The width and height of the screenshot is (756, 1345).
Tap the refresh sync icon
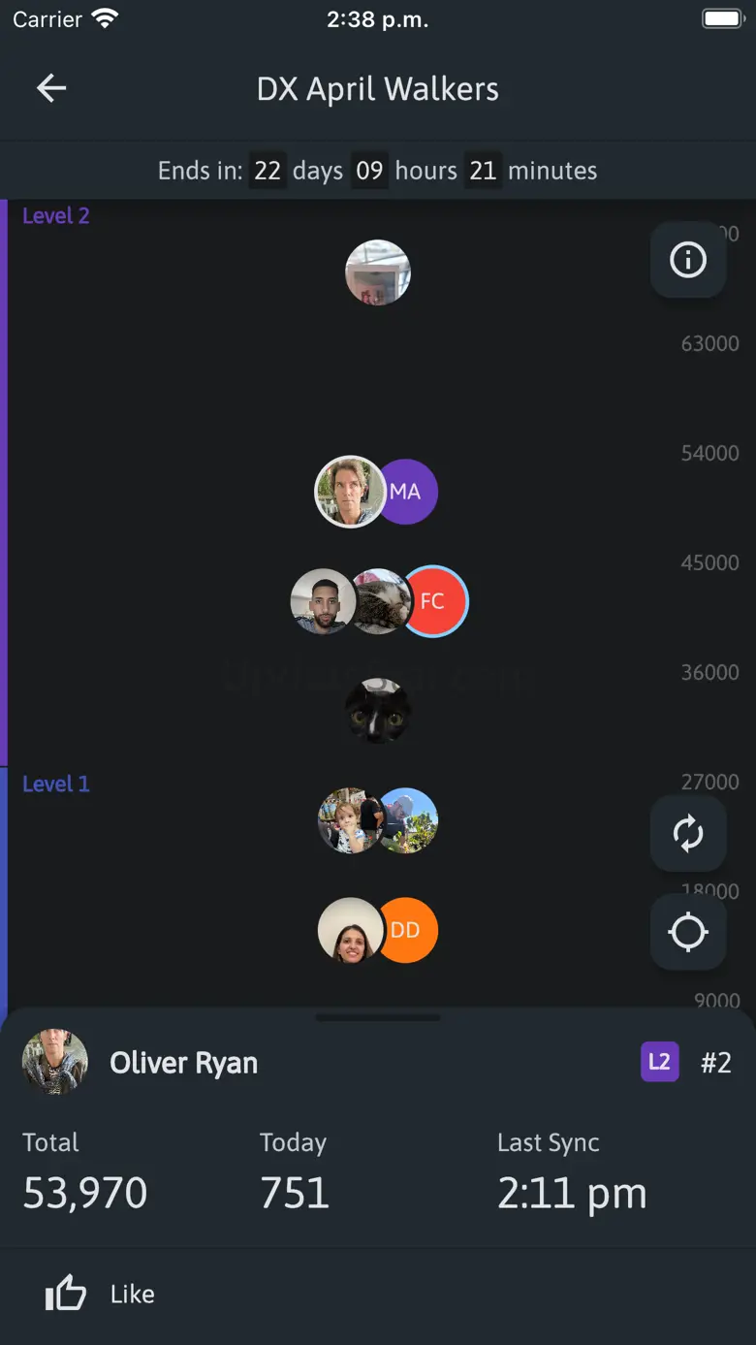688,834
